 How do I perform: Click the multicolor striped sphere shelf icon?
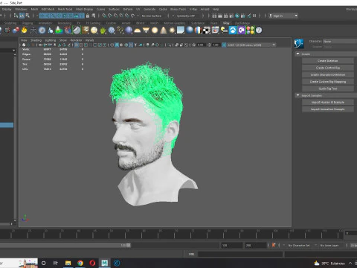(x=198, y=31)
